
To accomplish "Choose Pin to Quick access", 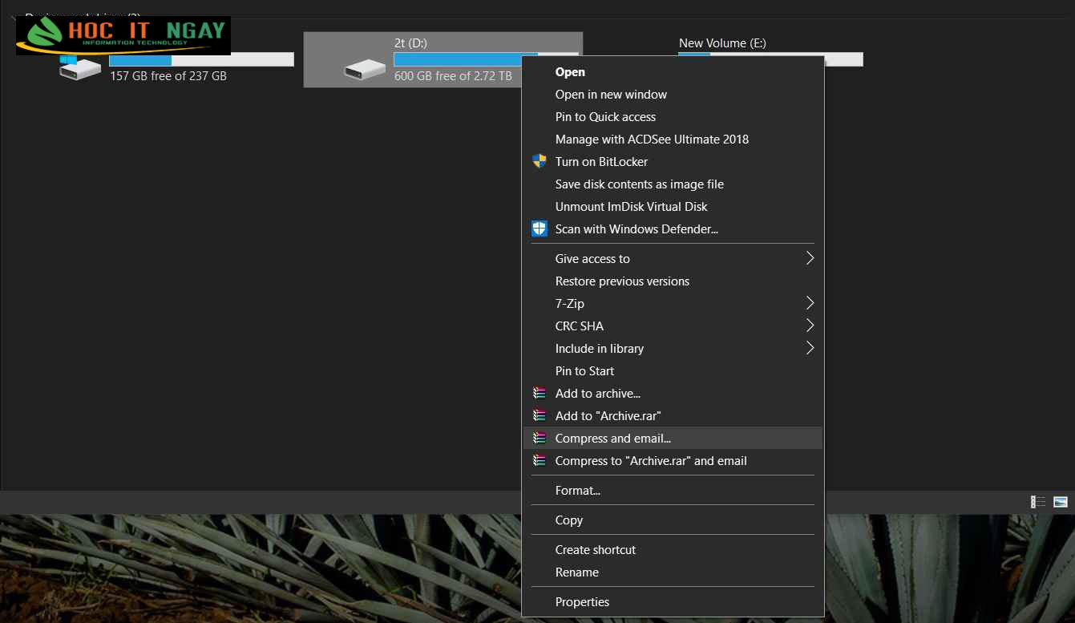I will 673,117.
